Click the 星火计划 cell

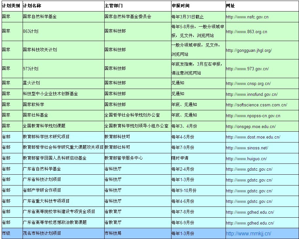(x=64, y=83)
